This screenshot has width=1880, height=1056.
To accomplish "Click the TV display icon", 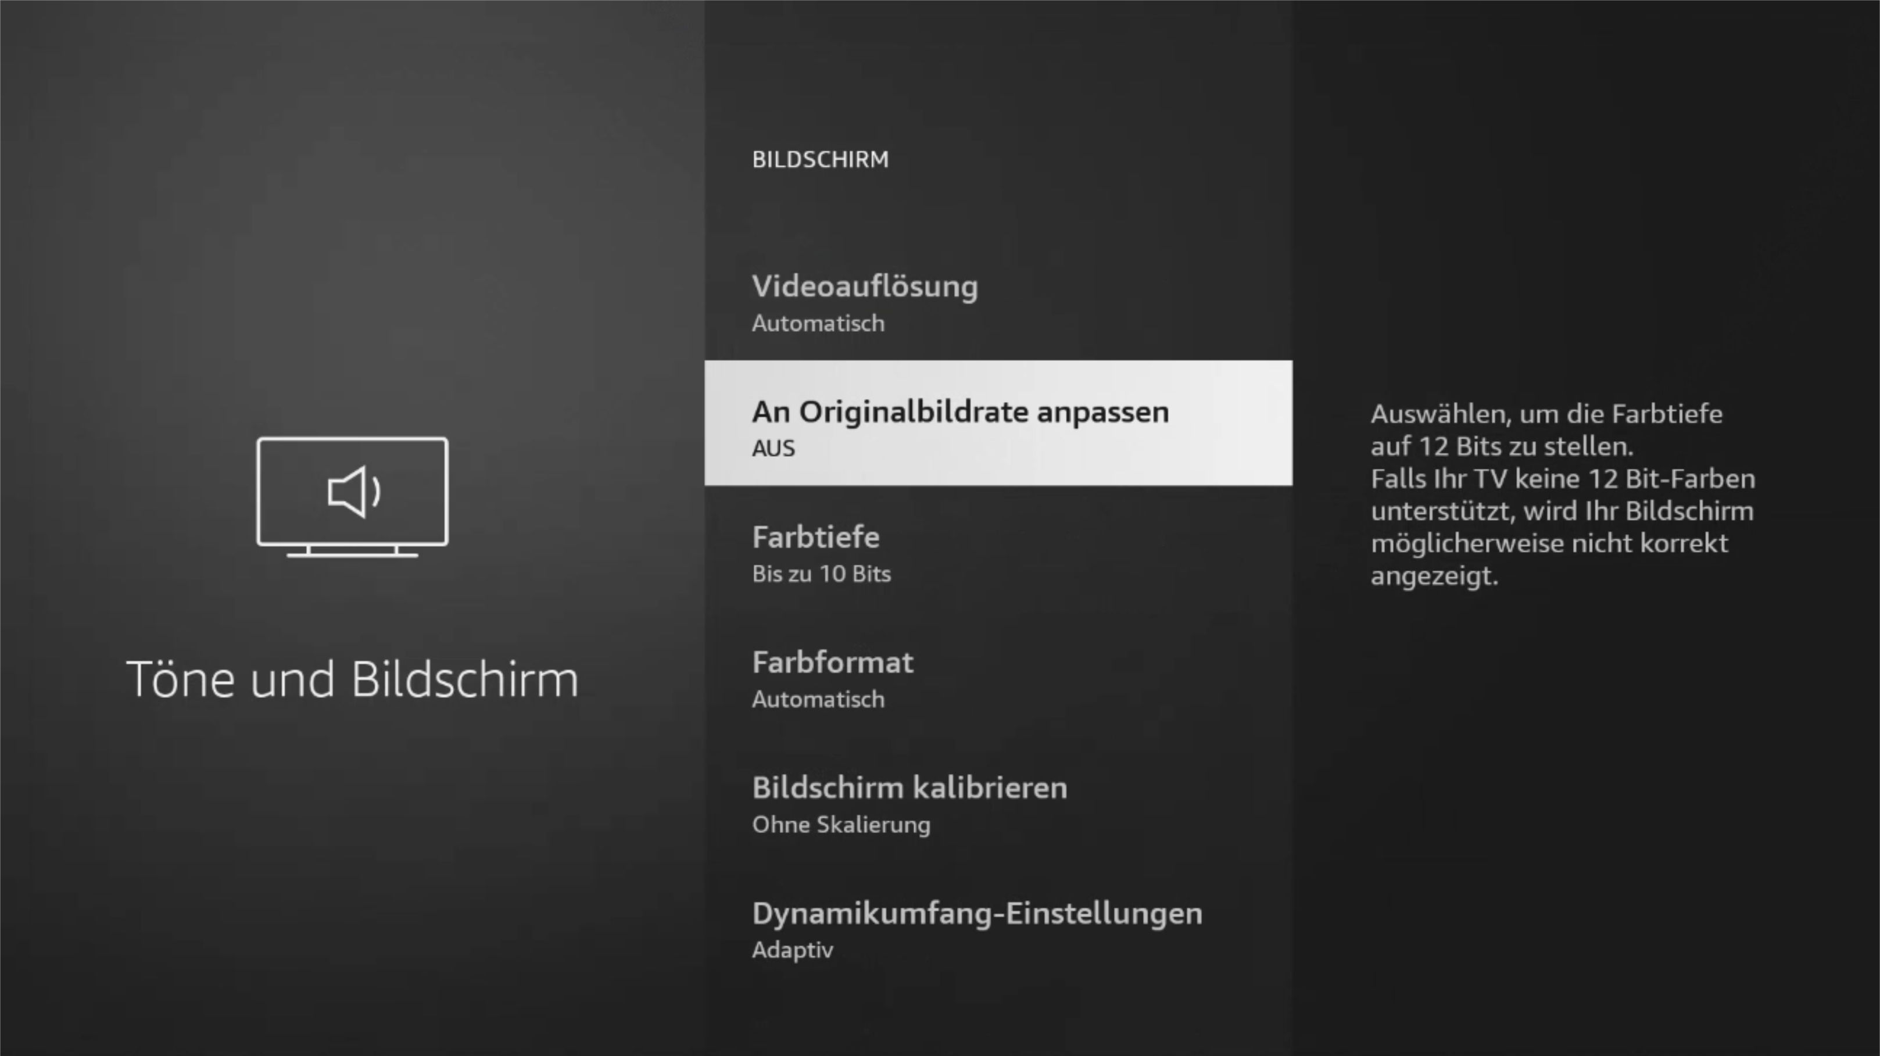I will (x=353, y=497).
